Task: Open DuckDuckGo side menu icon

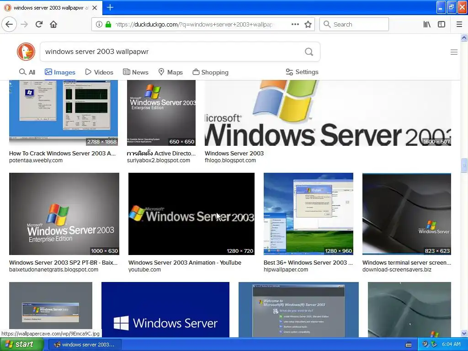Action: (454, 52)
